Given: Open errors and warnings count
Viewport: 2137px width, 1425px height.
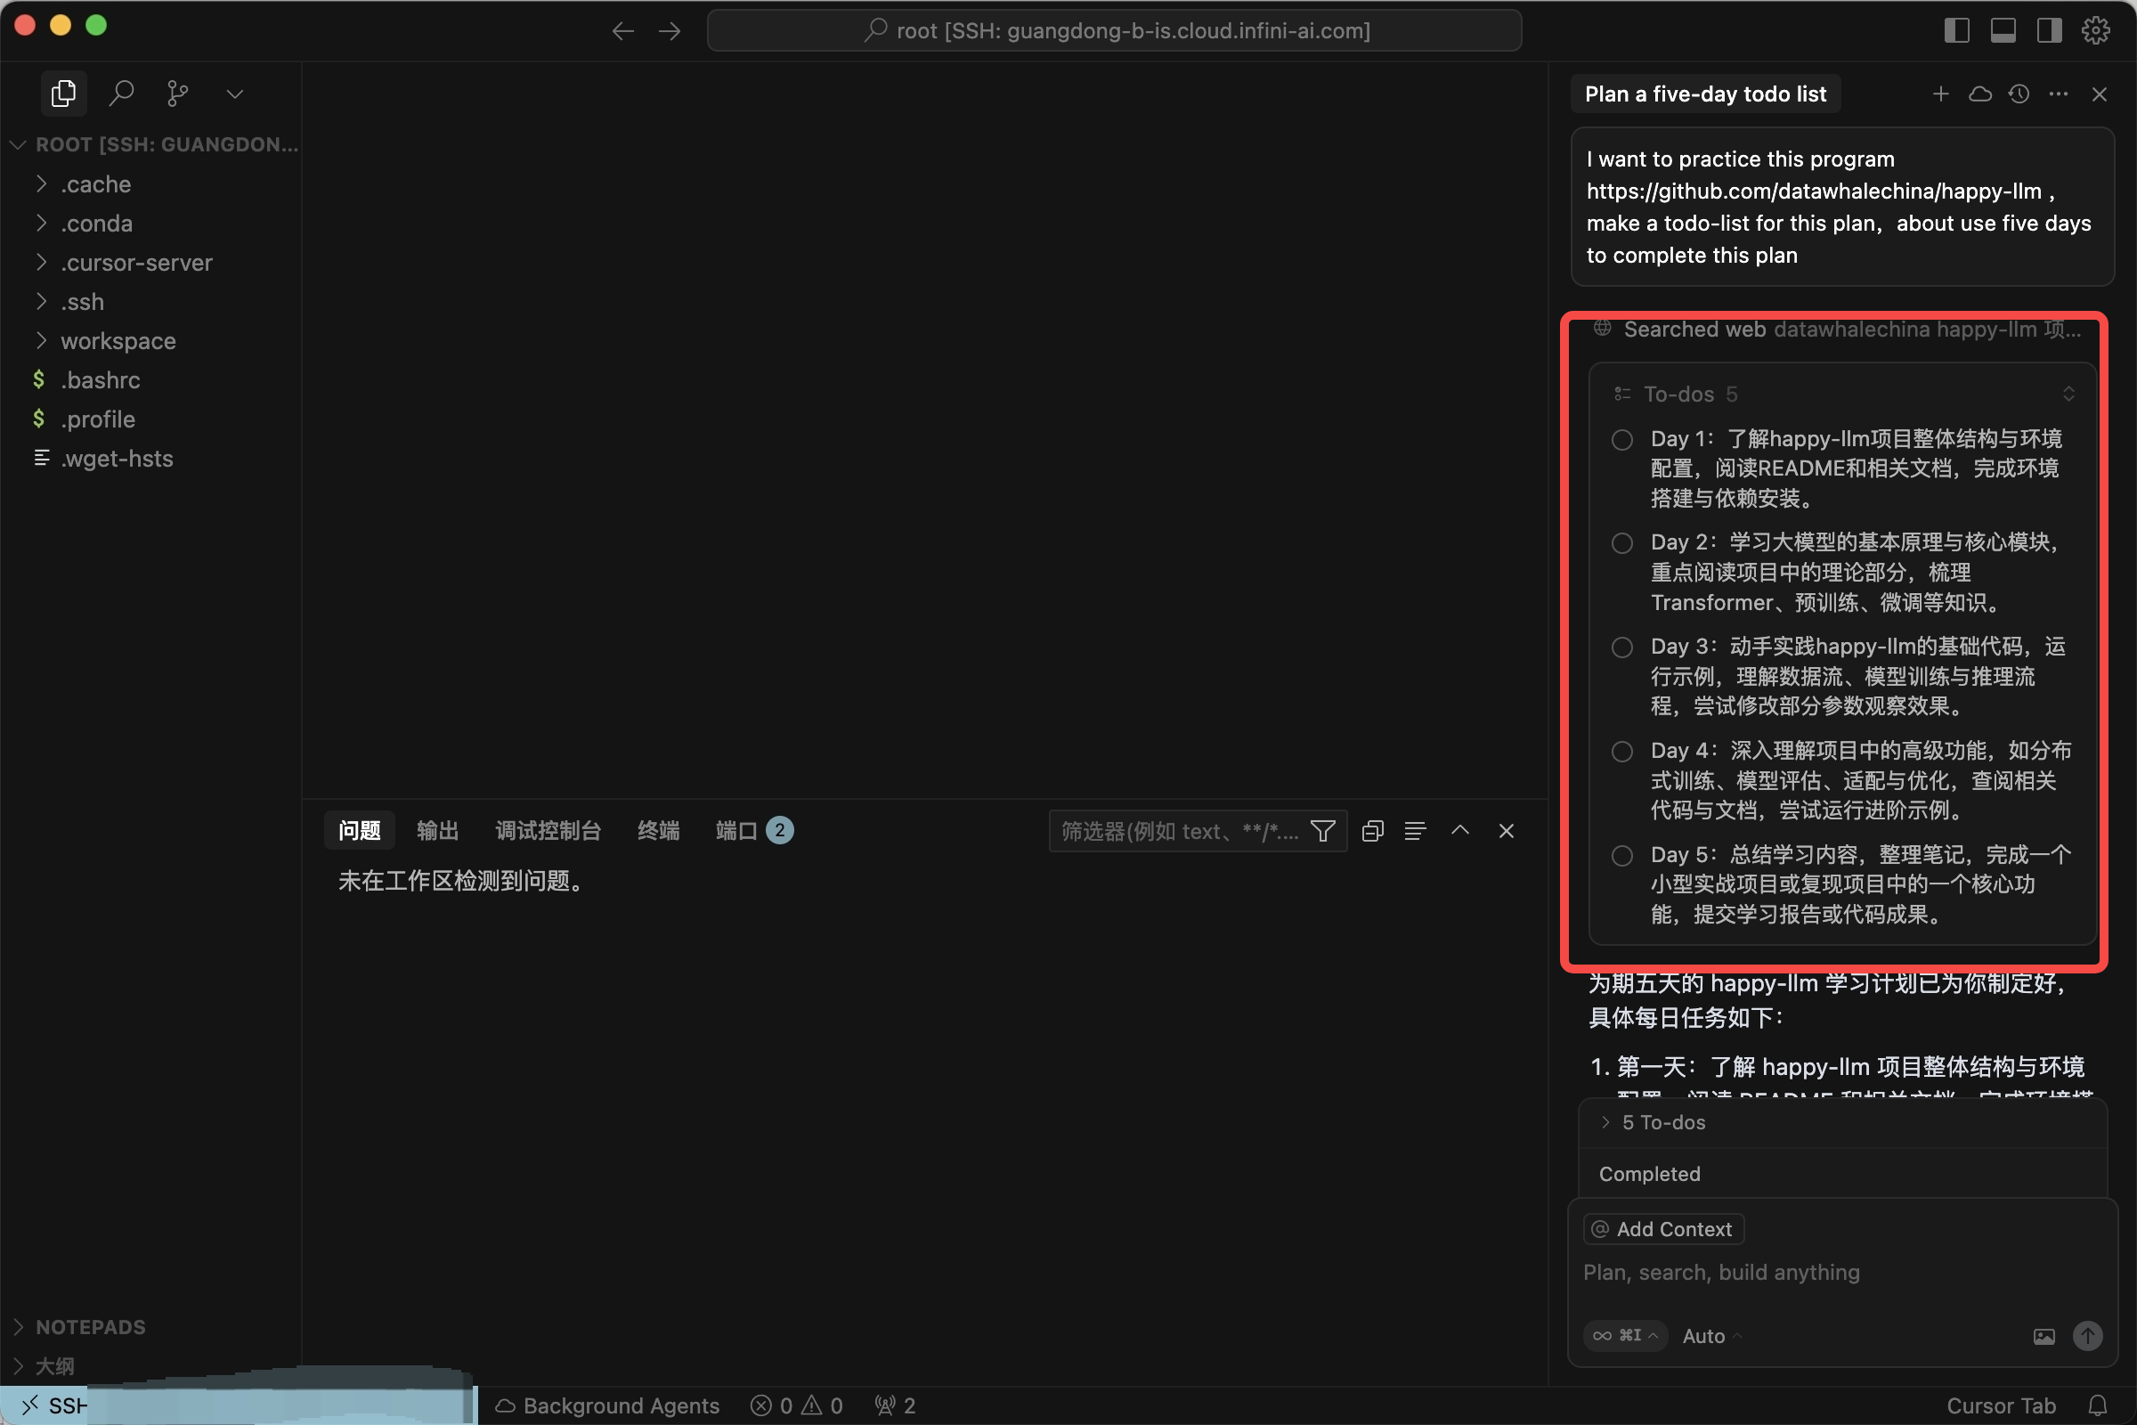Looking at the screenshot, I should pyautogui.click(x=797, y=1406).
